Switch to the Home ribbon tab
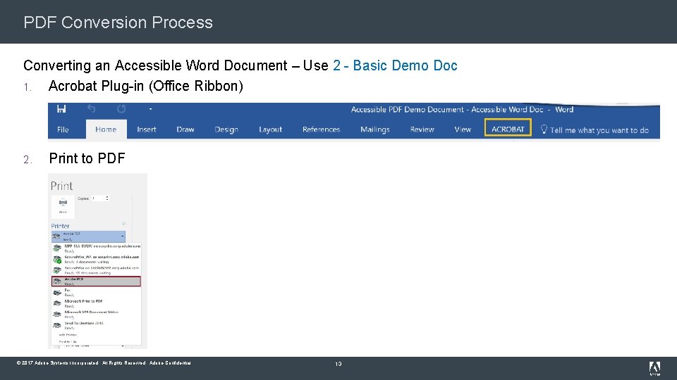Screen dimensions: 677x380 pyautogui.click(x=106, y=129)
